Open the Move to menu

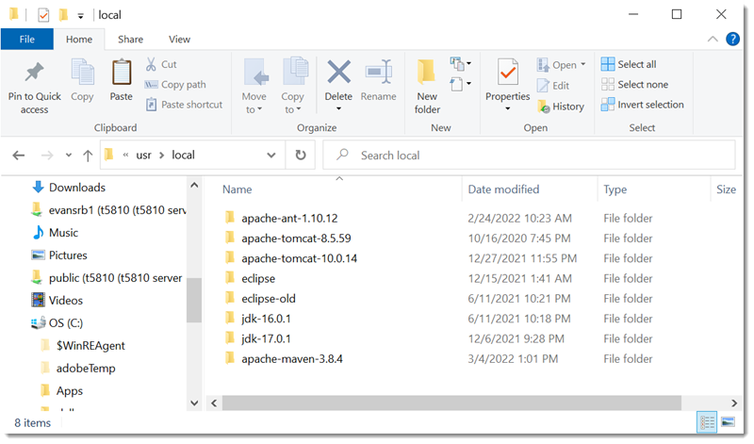(254, 87)
